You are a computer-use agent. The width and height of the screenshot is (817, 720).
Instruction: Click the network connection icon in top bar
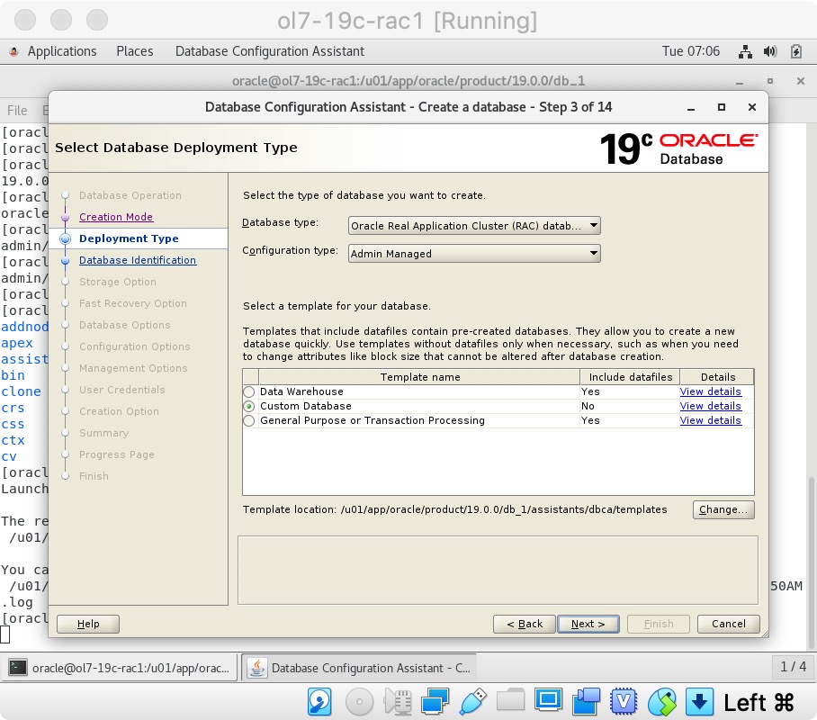click(x=745, y=51)
